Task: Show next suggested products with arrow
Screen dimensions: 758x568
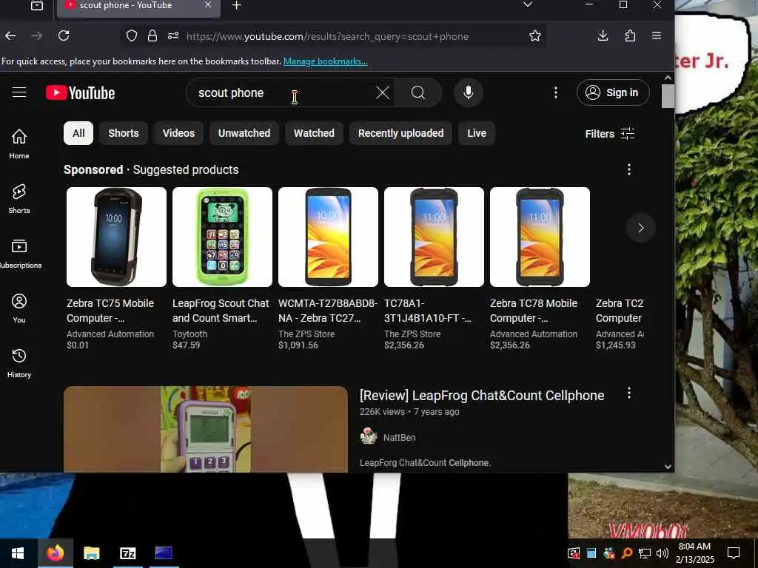Action: pos(640,228)
